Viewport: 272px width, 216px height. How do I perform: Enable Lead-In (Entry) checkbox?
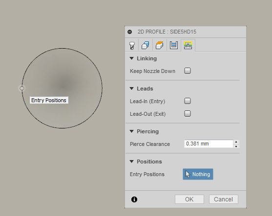tap(188, 101)
